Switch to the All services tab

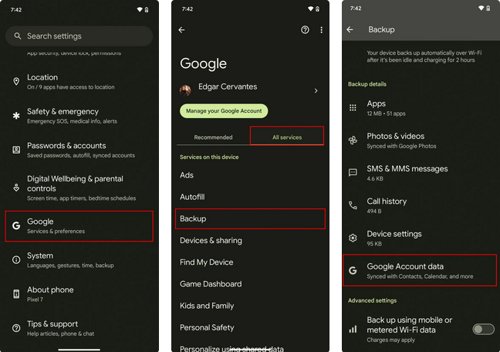click(x=287, y=137)
